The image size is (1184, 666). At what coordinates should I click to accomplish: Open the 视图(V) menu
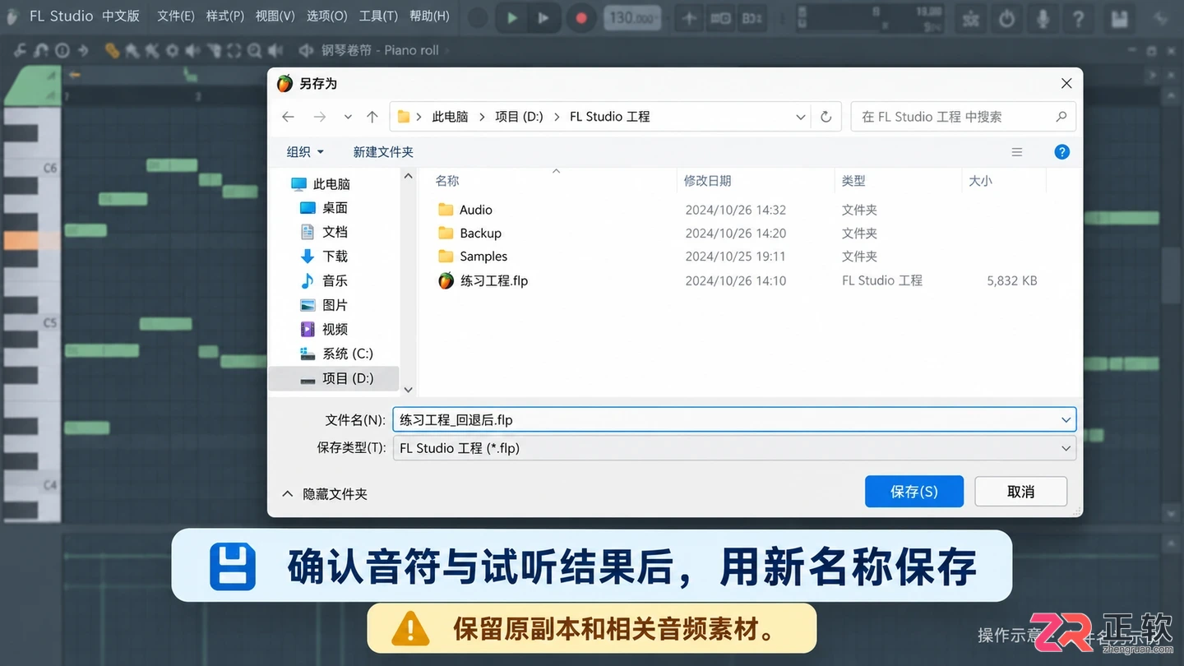275,16
